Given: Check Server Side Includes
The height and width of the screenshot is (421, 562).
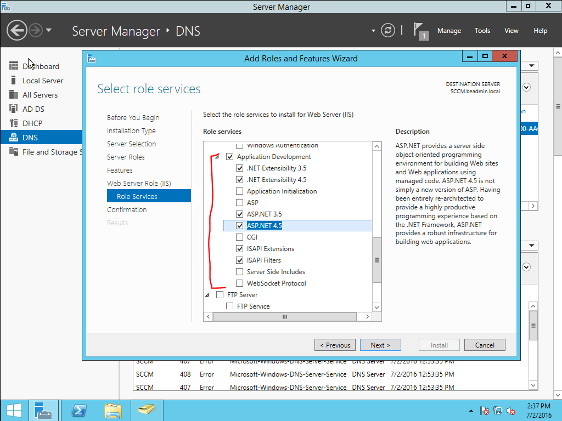Looking at the screenshot, I should click(x=239, y=271).
